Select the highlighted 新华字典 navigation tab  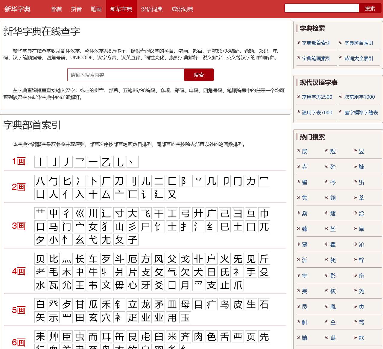(x=121, y=9)
